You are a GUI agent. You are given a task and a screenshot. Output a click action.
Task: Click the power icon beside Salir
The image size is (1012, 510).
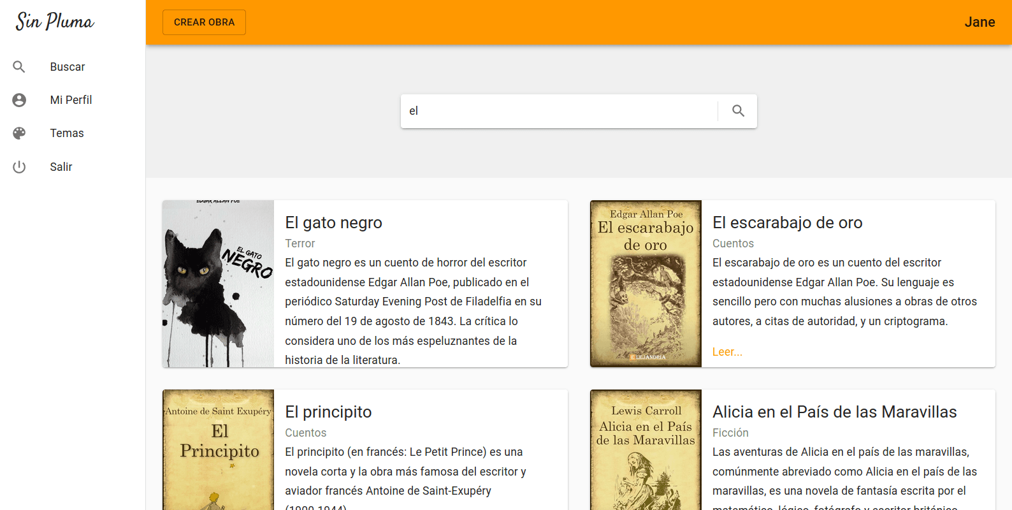[19, 167]
